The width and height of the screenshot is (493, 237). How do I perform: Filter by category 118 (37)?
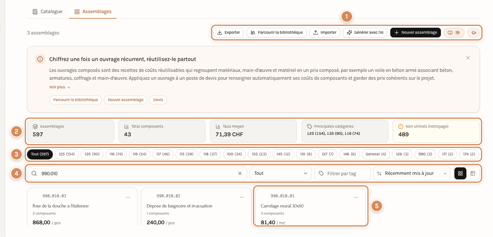pos(210,154)
